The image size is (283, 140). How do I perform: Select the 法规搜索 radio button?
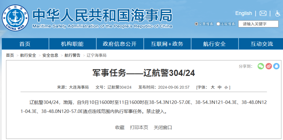pyautogui.click(x=218, y=24)
